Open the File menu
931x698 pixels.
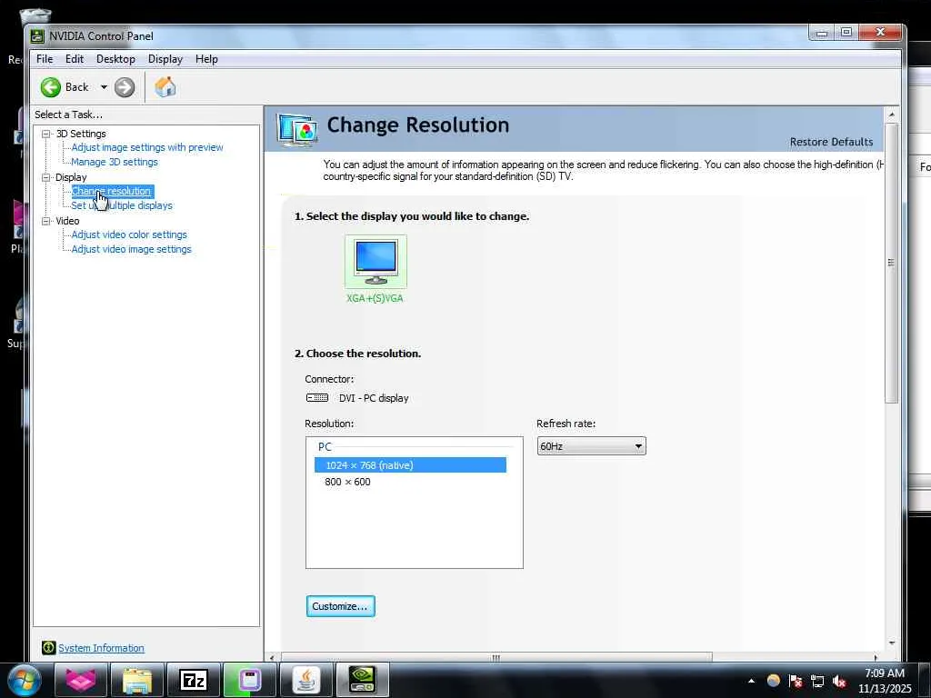pyautogui.click(x=45, y=59)
